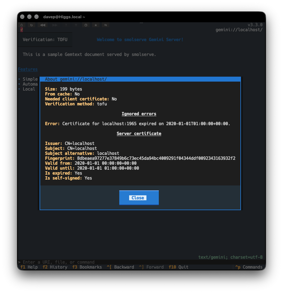Click the 'Valid until' date line
283x293 pixels.
[92, 168]
